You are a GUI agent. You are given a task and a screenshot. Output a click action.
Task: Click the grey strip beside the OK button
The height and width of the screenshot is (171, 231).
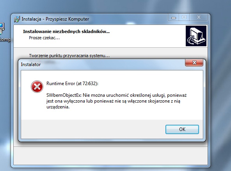(93, 129)
